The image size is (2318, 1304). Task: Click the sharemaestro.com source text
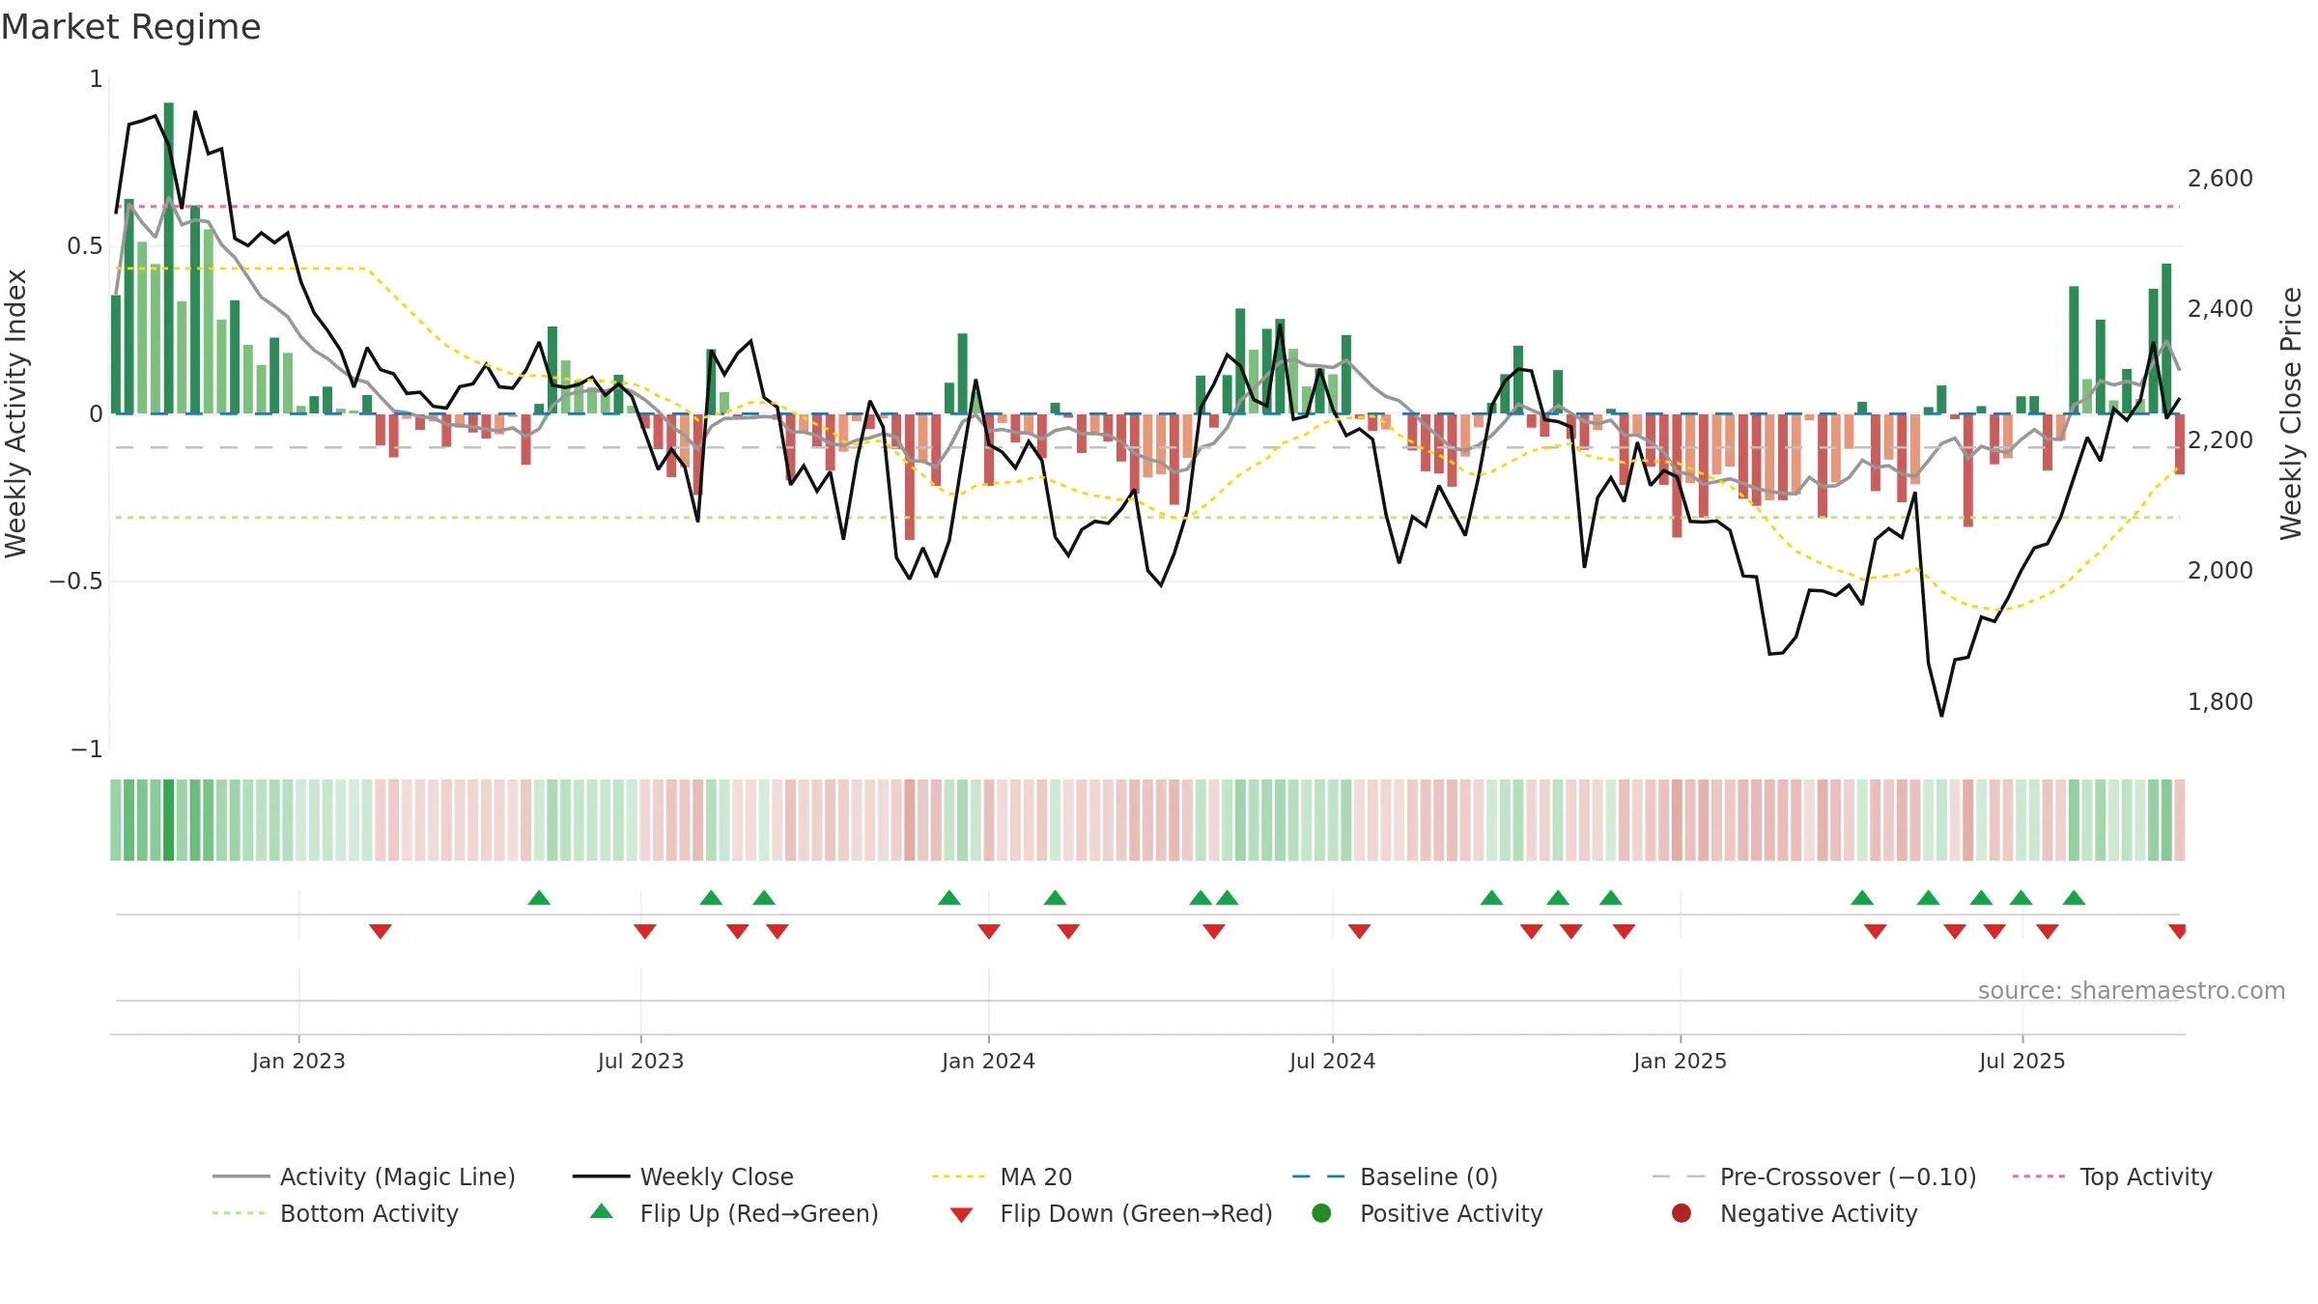[x=2132, y=991]
